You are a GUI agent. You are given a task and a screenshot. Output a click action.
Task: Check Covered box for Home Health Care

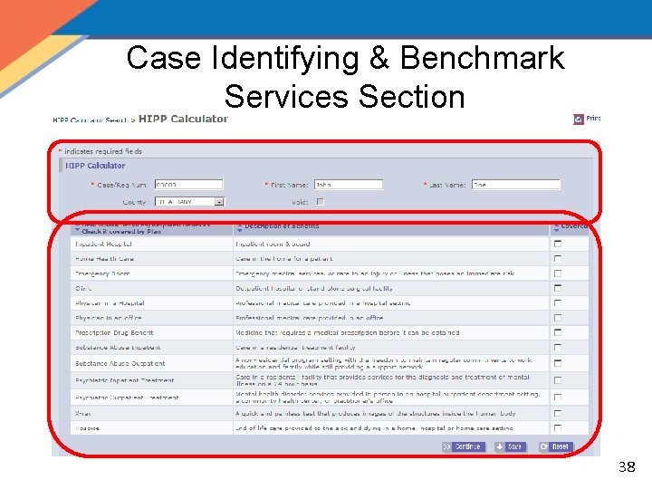558,259
